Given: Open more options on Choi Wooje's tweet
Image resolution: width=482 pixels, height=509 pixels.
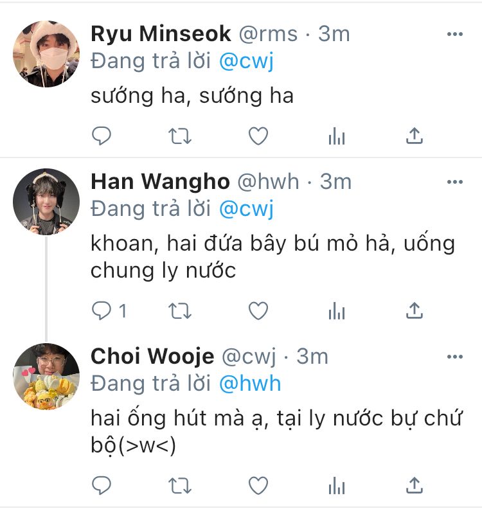Looking at the screenshot, I should (x=455, y=357).
